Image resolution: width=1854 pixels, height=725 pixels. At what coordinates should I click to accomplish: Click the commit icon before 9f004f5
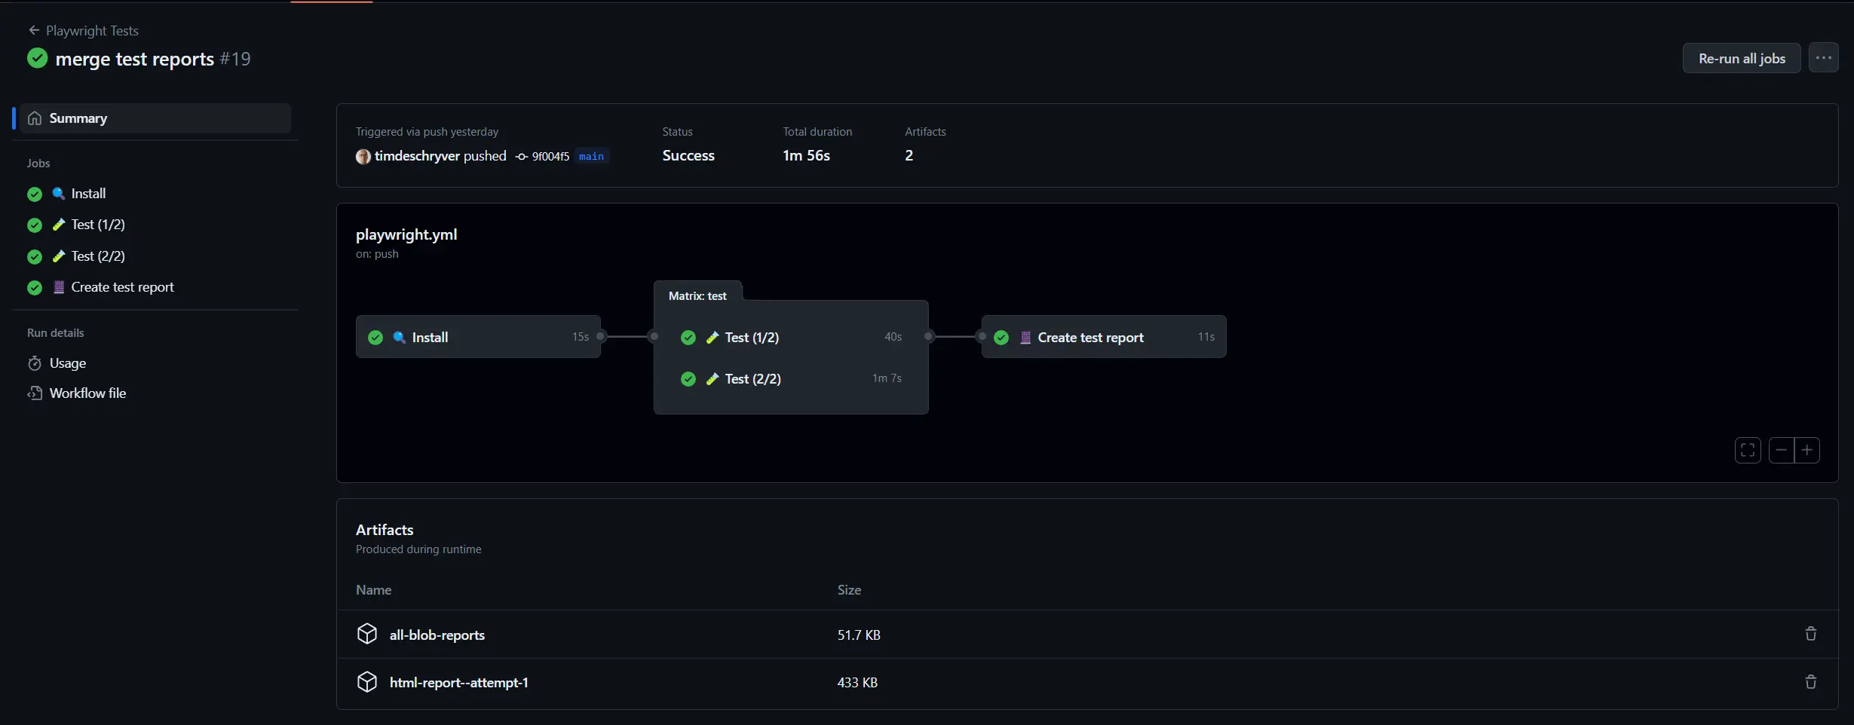click(x=522, y=157)
